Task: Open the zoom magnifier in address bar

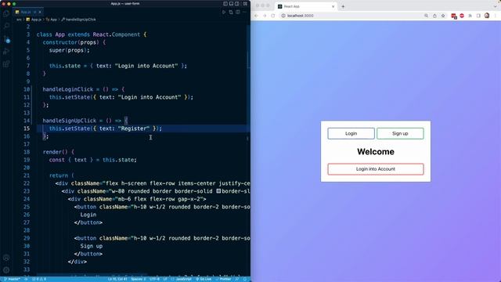Action: (426, 16)
